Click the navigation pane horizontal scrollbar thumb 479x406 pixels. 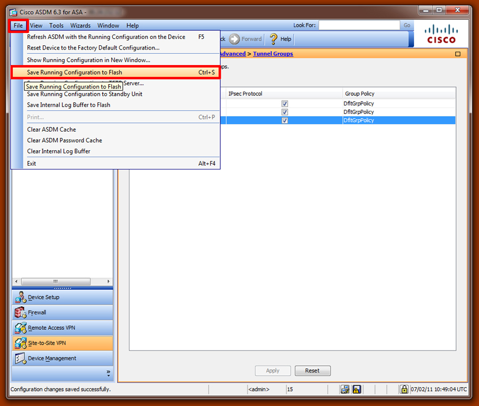tap(55, 281)
